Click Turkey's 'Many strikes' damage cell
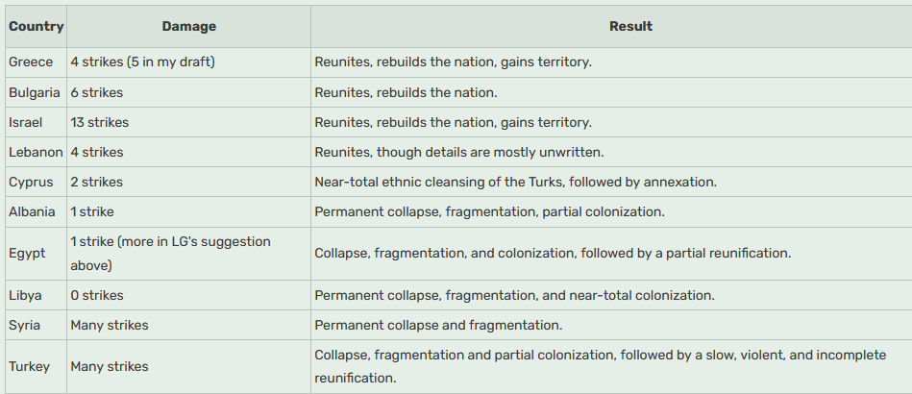The width and height of the screenshot is (912, 394). click(110, 366)
